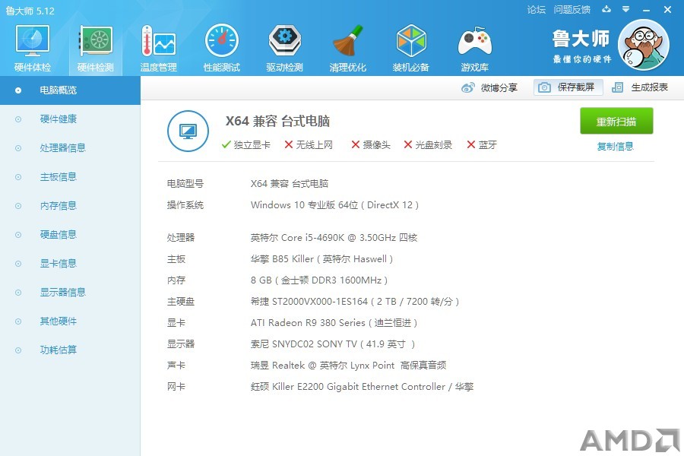Click the desktop computer overview icon

188,131
